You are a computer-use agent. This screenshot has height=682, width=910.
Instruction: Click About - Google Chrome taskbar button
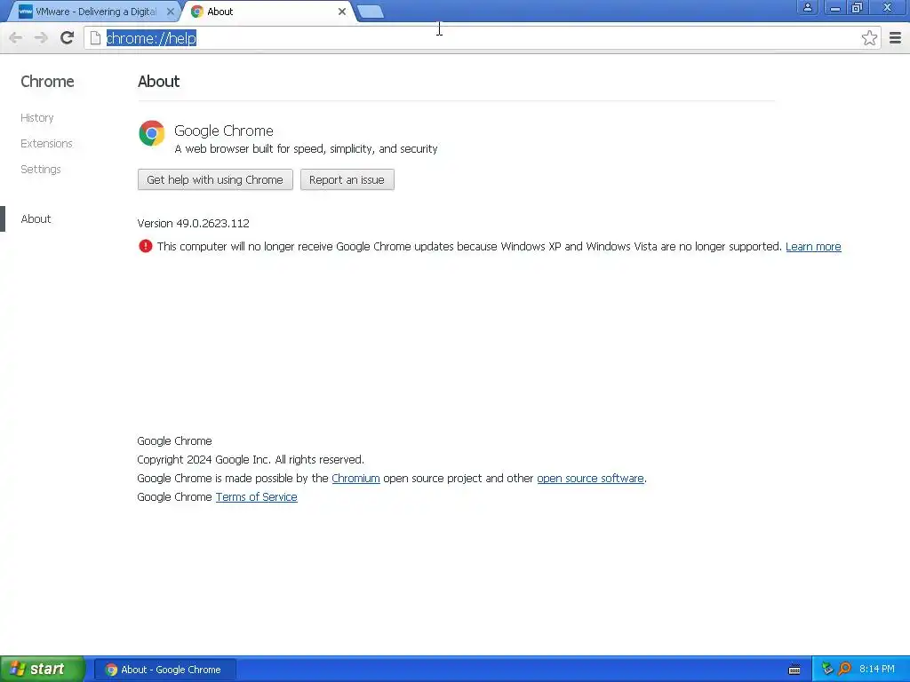click(x=164, y=670)
